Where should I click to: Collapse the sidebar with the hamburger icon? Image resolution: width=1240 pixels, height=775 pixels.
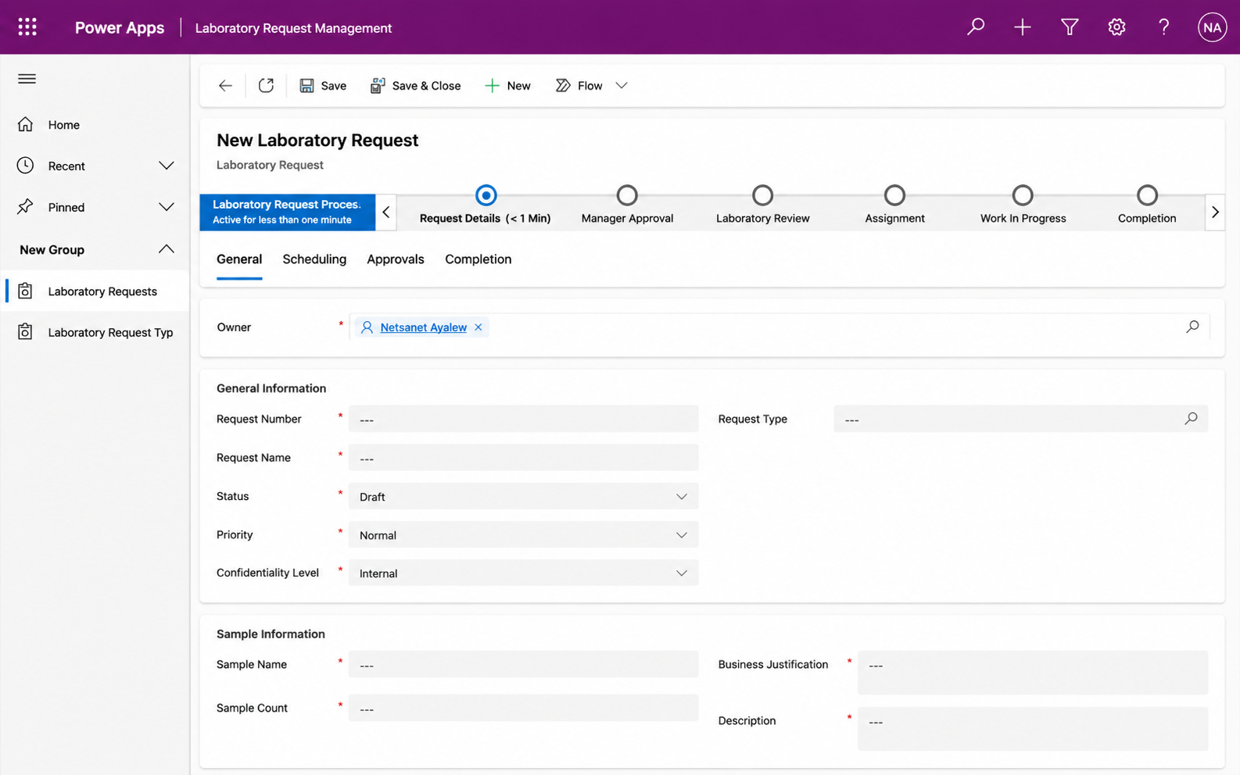point(27,79)
